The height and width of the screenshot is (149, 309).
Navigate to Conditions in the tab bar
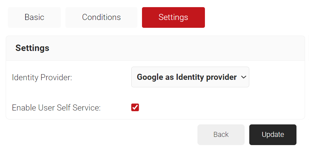(x=101, y=17)
